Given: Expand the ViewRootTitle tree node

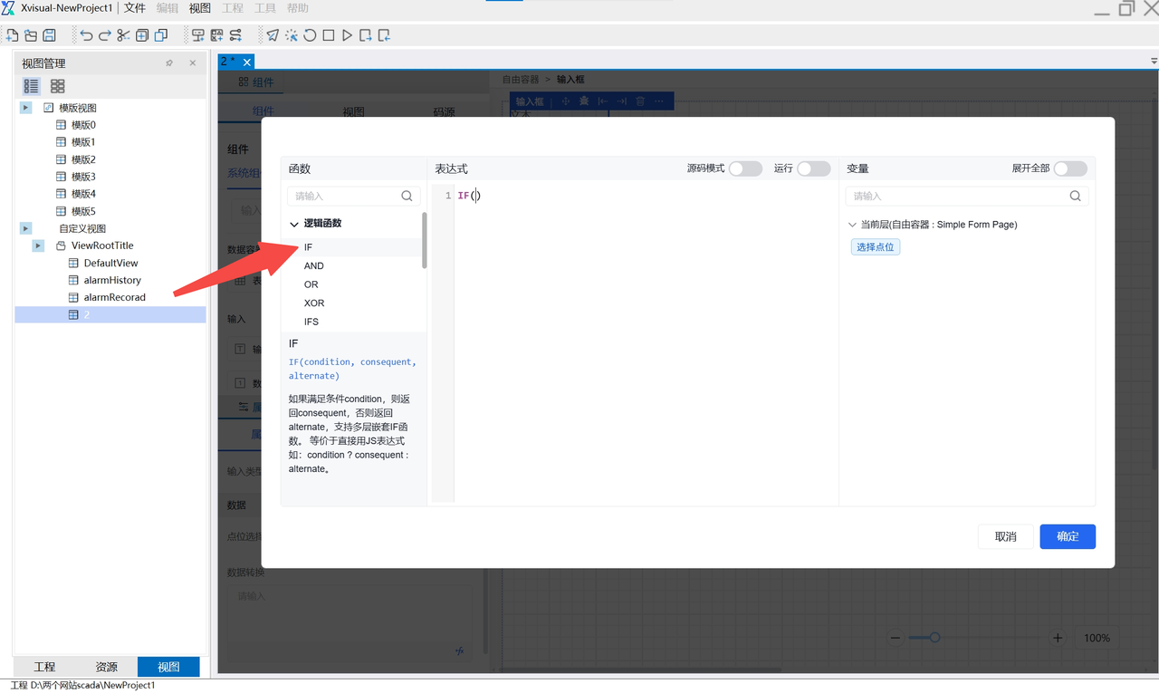Looking at the screenshot, I should 38,245.
